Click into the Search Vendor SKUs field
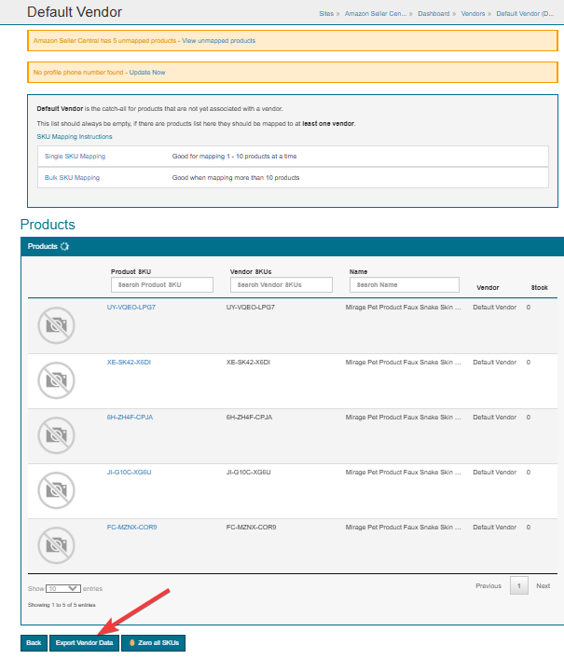 coord(281,284)
